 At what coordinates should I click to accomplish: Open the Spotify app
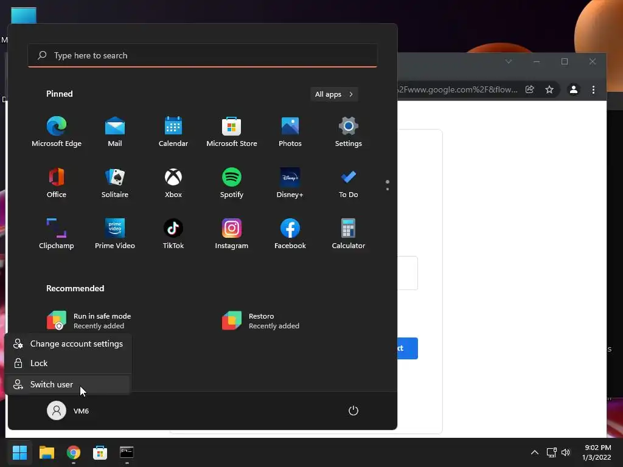[x=232, y=183]
